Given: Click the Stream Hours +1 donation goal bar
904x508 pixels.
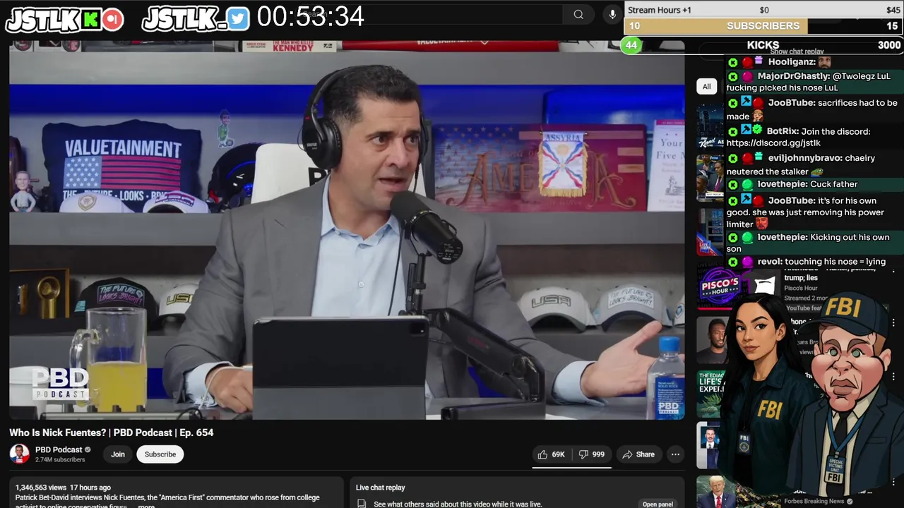Looking at the screenshot, I should pyautogui.click(x=763, y=10).
